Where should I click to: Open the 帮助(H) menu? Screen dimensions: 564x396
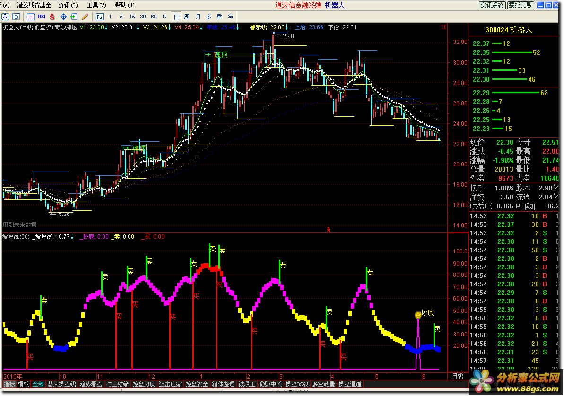(x=125, y=5)
